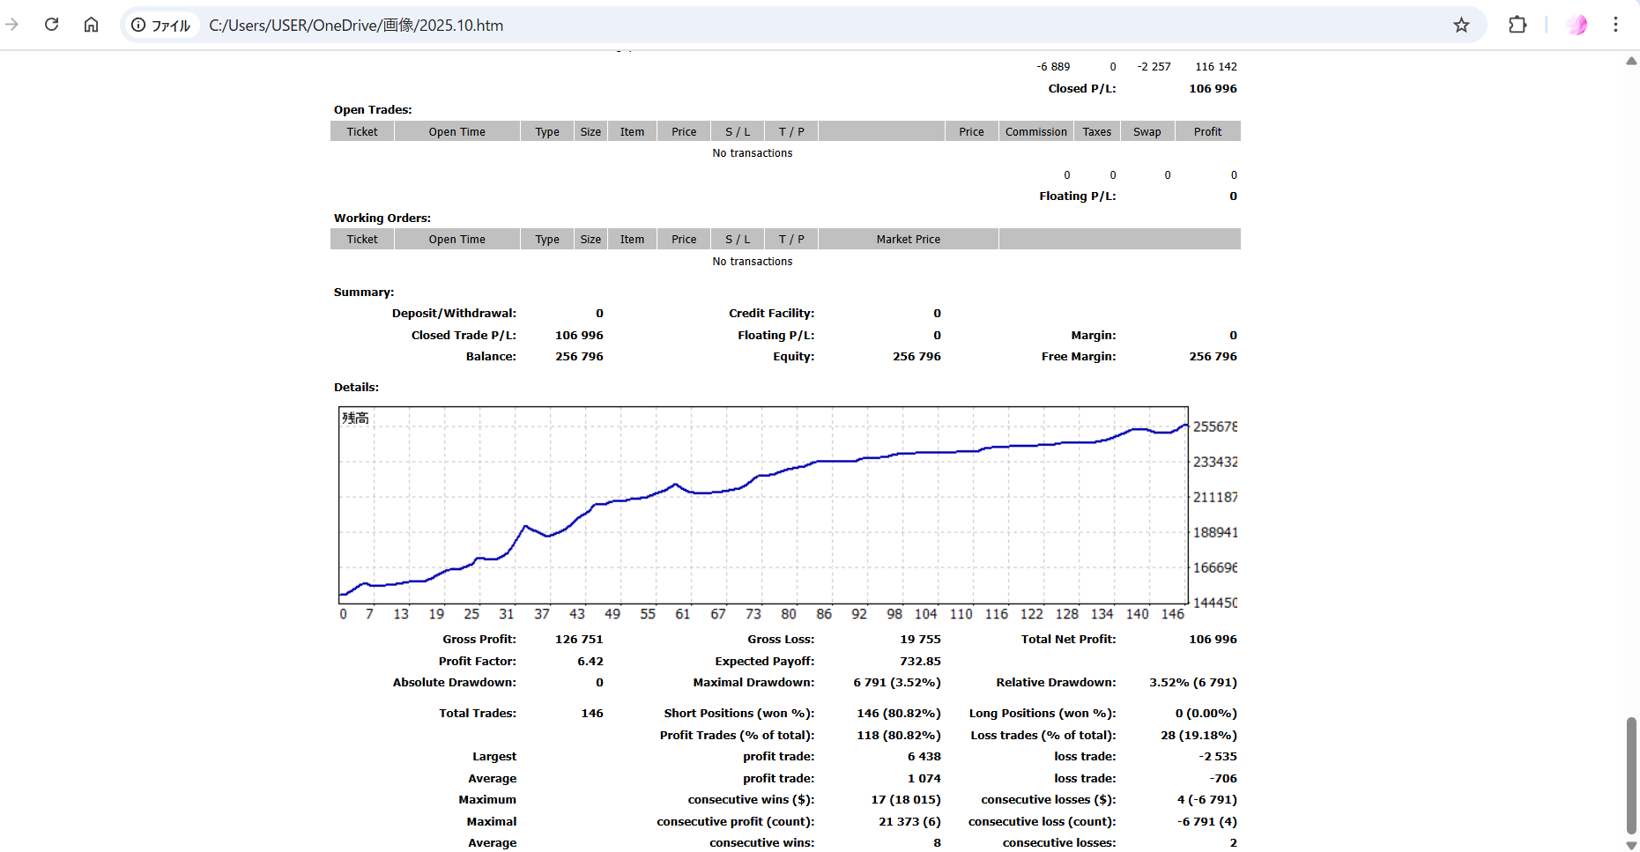1640x852 pixels.
Task: Click the Total Net Profit value 106 996
Action: (x=1213, y=640)
